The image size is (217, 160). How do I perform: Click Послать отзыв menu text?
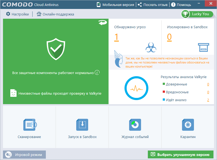tap(155, 5)
